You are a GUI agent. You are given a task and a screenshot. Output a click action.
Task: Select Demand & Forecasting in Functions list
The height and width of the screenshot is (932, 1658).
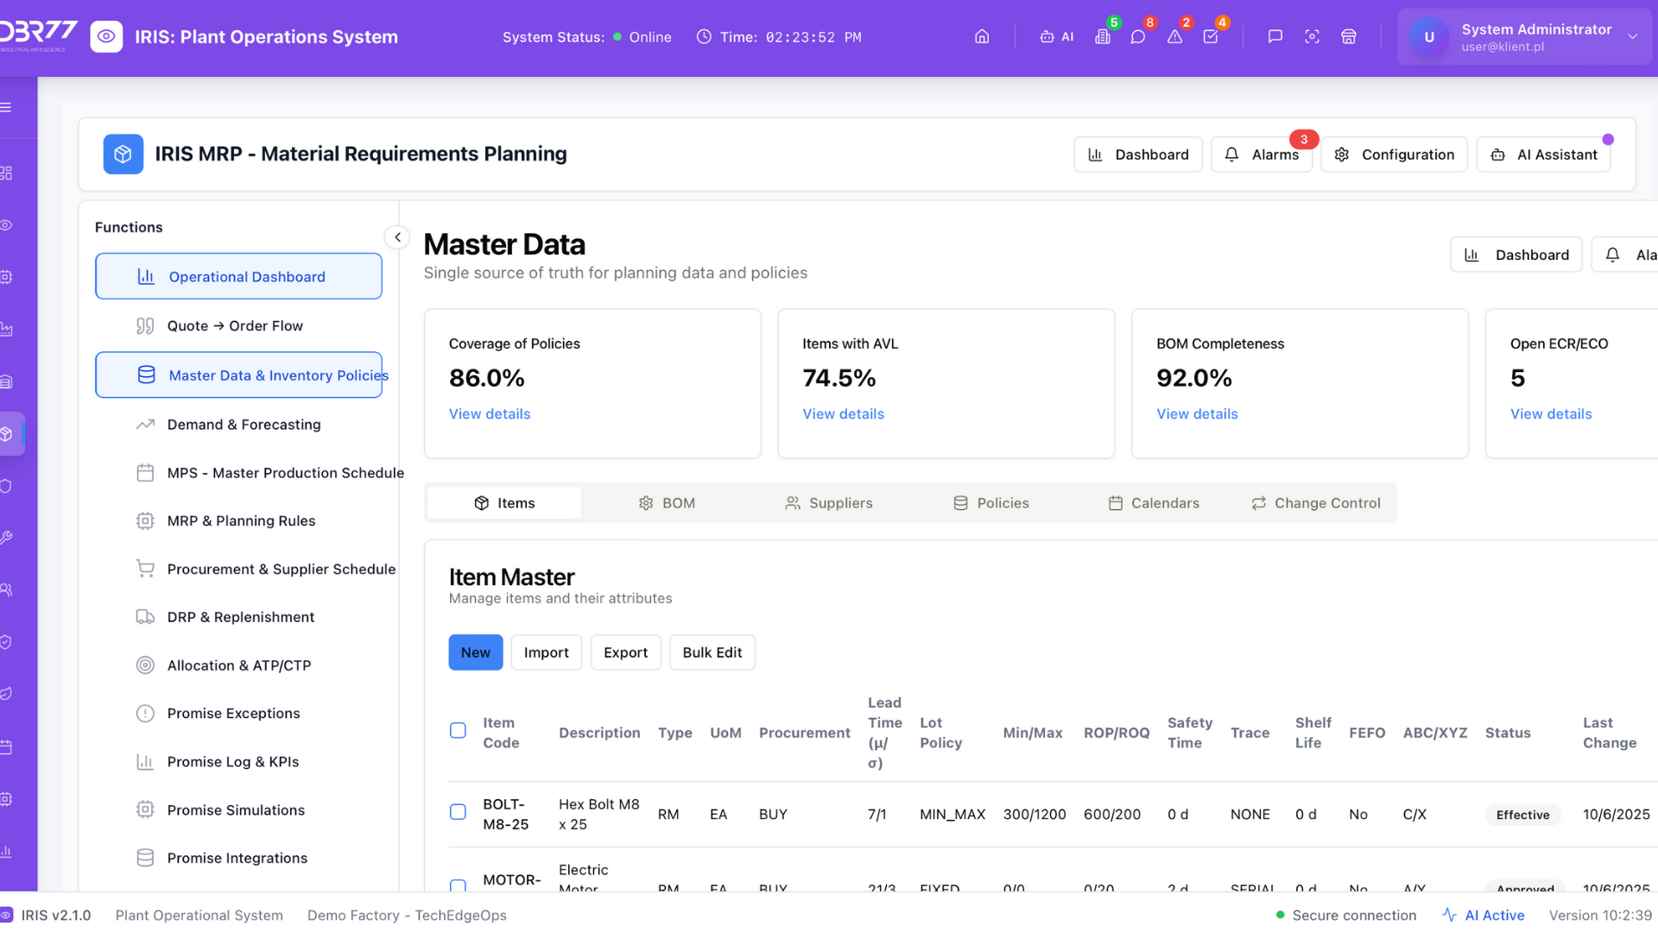pos(244,425)
